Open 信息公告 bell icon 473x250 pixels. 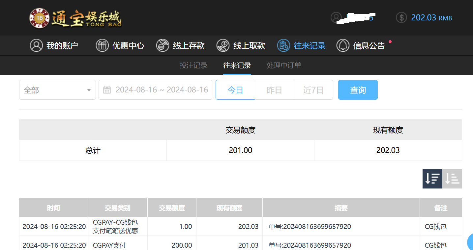(x=343, y=45)
